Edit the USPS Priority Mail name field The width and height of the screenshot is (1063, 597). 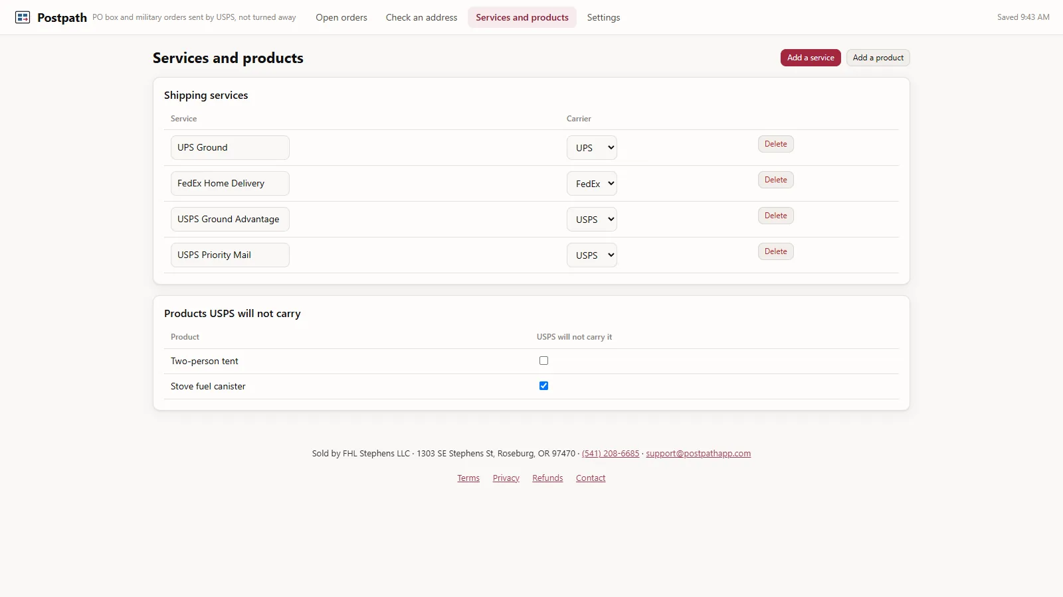click(x=230, y=255)
